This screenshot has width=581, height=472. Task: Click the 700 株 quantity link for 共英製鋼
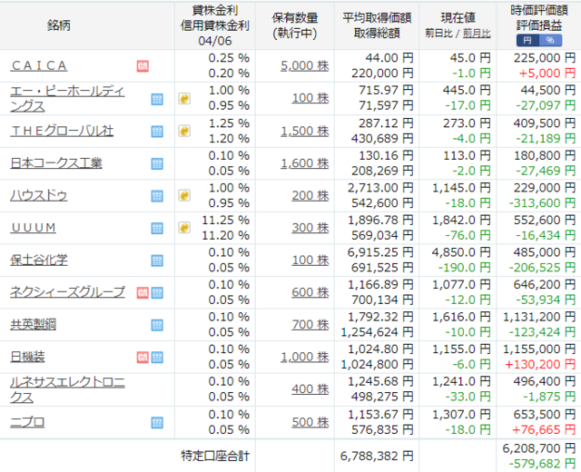310,325
